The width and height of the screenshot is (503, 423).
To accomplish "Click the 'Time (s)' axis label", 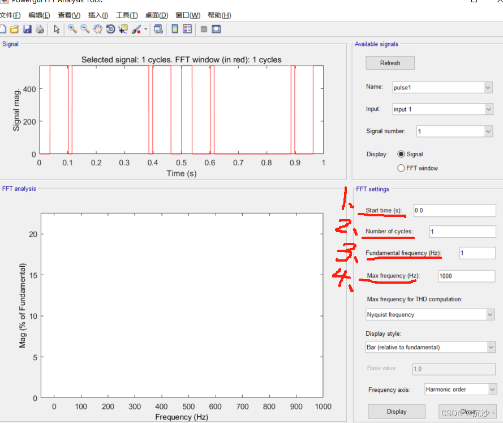I will coord(182,173).
